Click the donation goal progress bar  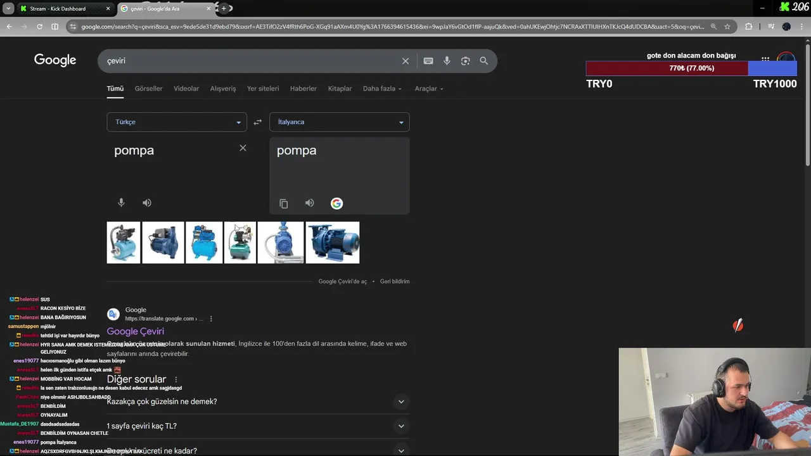(691, 68)
